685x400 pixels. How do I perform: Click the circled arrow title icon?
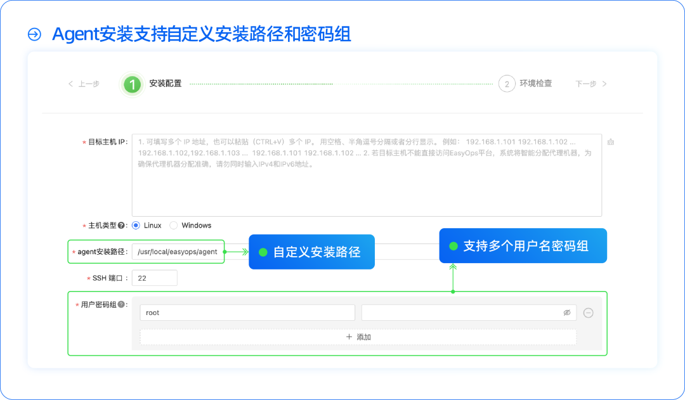click(x=34, y=34)
